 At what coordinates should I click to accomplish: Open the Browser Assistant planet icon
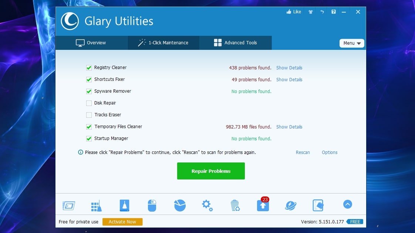[291, 206]
